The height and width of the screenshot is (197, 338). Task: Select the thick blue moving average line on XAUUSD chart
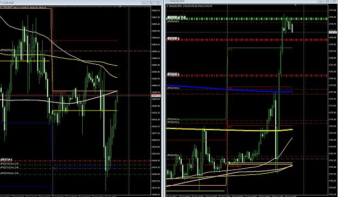tap(229, 90)
